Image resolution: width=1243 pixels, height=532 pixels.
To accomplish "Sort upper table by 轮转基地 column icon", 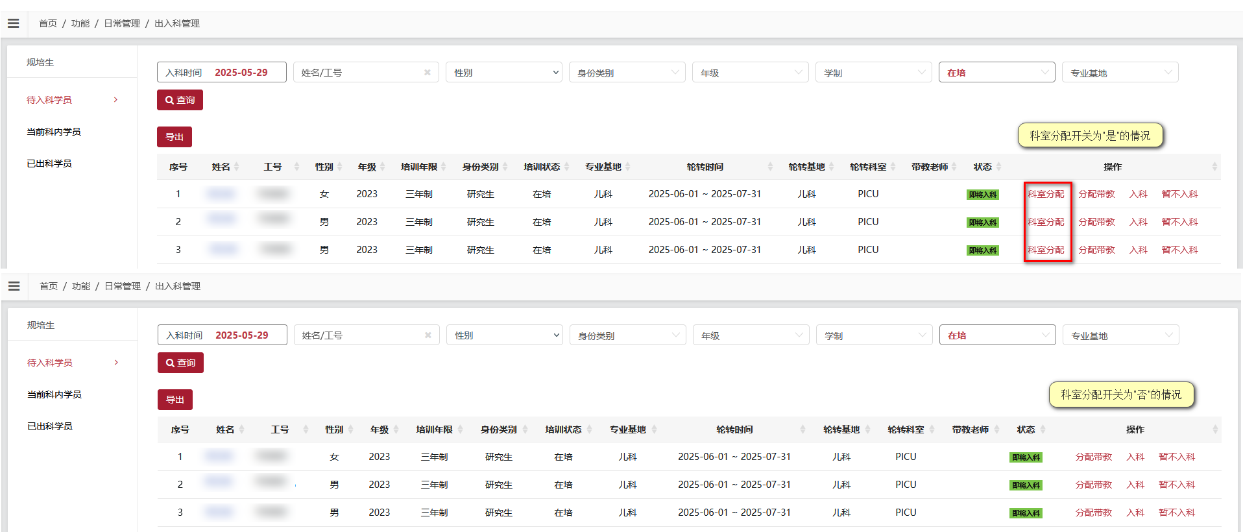I will tap(832, 167).
